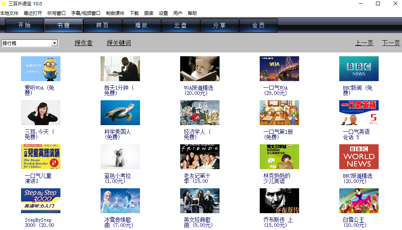Open the 帮助 menu
Viewport: 402px width, 230px height.
(x=192, y=13)
